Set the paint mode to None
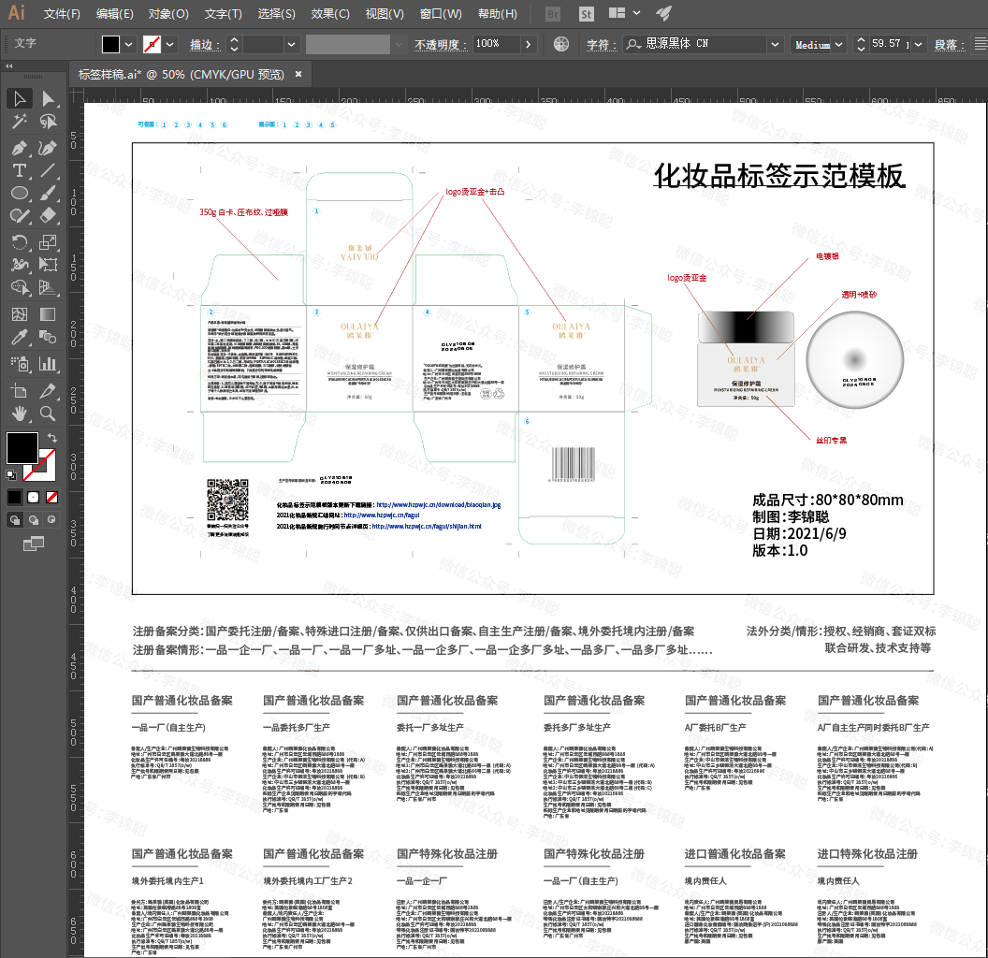The width and height of the screenshot is (988, 958). point(52,497)
